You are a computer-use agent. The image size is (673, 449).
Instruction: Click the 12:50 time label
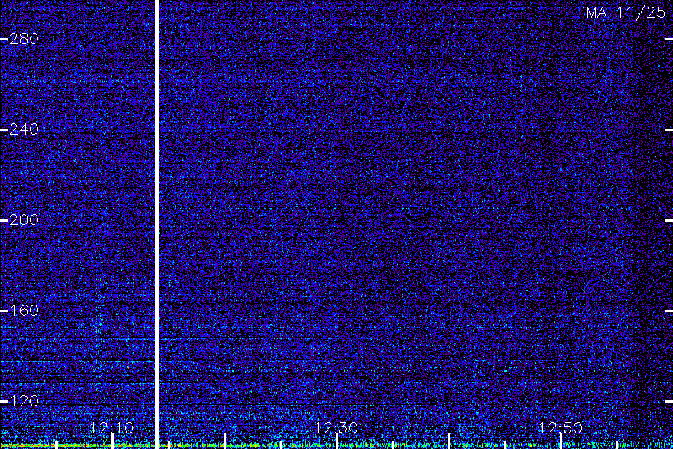561,427
